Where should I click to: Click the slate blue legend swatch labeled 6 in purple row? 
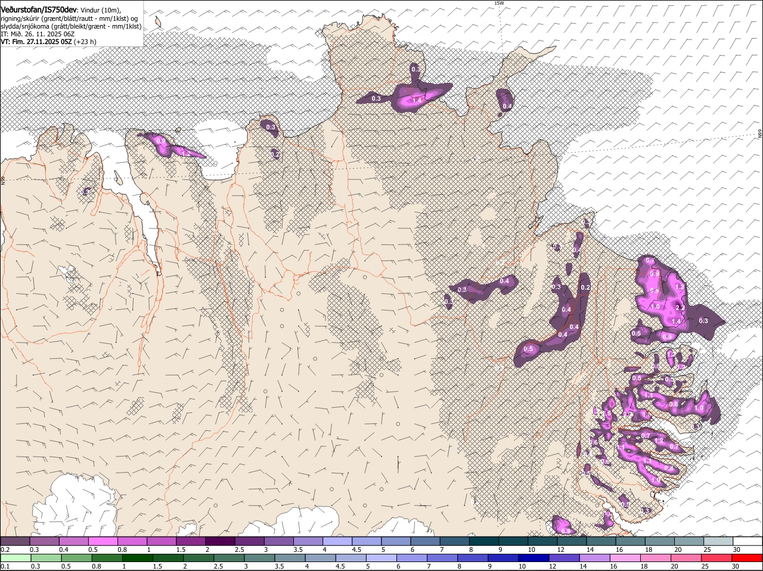click(426, 541)
